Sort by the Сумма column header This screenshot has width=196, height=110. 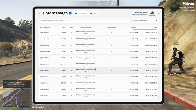(134, 28)
